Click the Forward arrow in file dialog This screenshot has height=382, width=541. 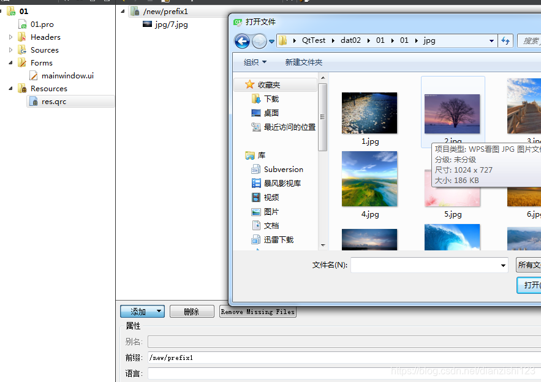(x=259, y=42)
